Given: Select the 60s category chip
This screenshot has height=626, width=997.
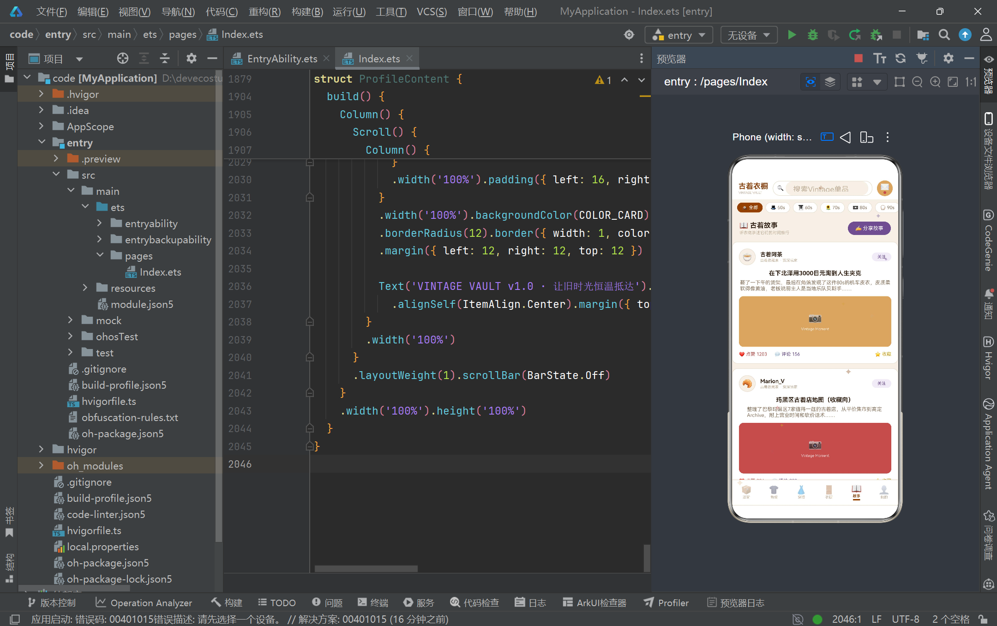Looking at the screenshot, I should tap(805, 208).
